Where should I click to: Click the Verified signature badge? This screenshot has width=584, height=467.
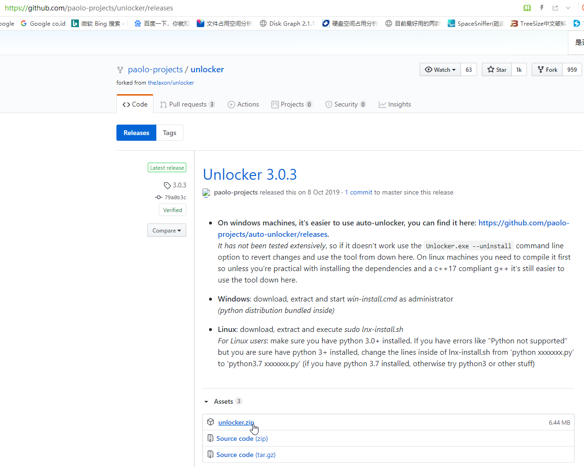tap(172, 210)
